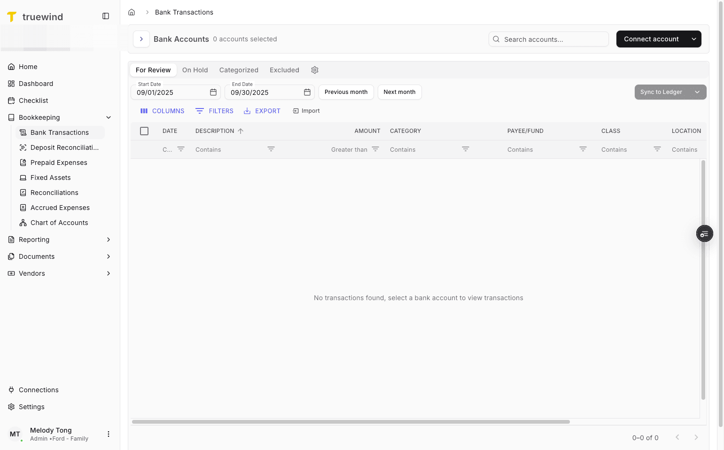Click the Previous month button
Image resolution: width=724 pixels, height=450 pixels.
click(346, 92)
